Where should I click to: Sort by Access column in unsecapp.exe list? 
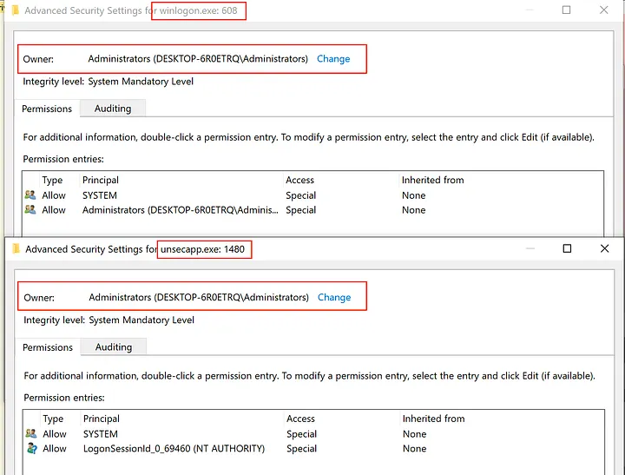[x=300, y=419]
